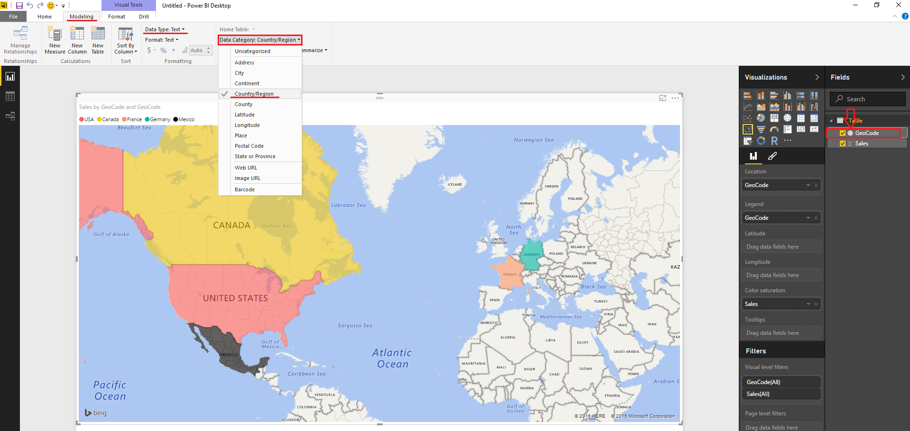The width and height of the screenshot is (910, 431).
Task: Create a New Measure
Action: (x=55, y=40)
